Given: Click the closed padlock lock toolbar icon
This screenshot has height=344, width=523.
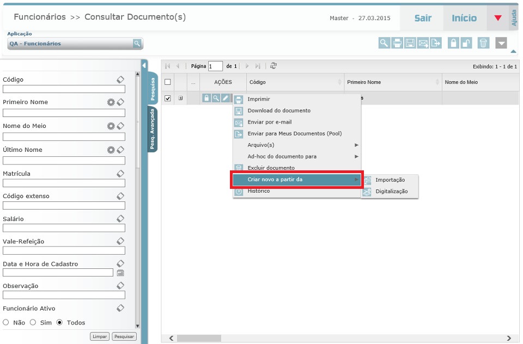Looking at the screenshot, I should click(x=453, y=44).
